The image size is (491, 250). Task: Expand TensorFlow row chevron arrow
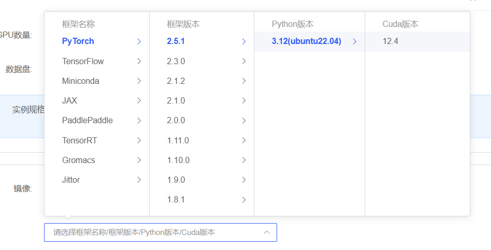click(x=139, y=61)
